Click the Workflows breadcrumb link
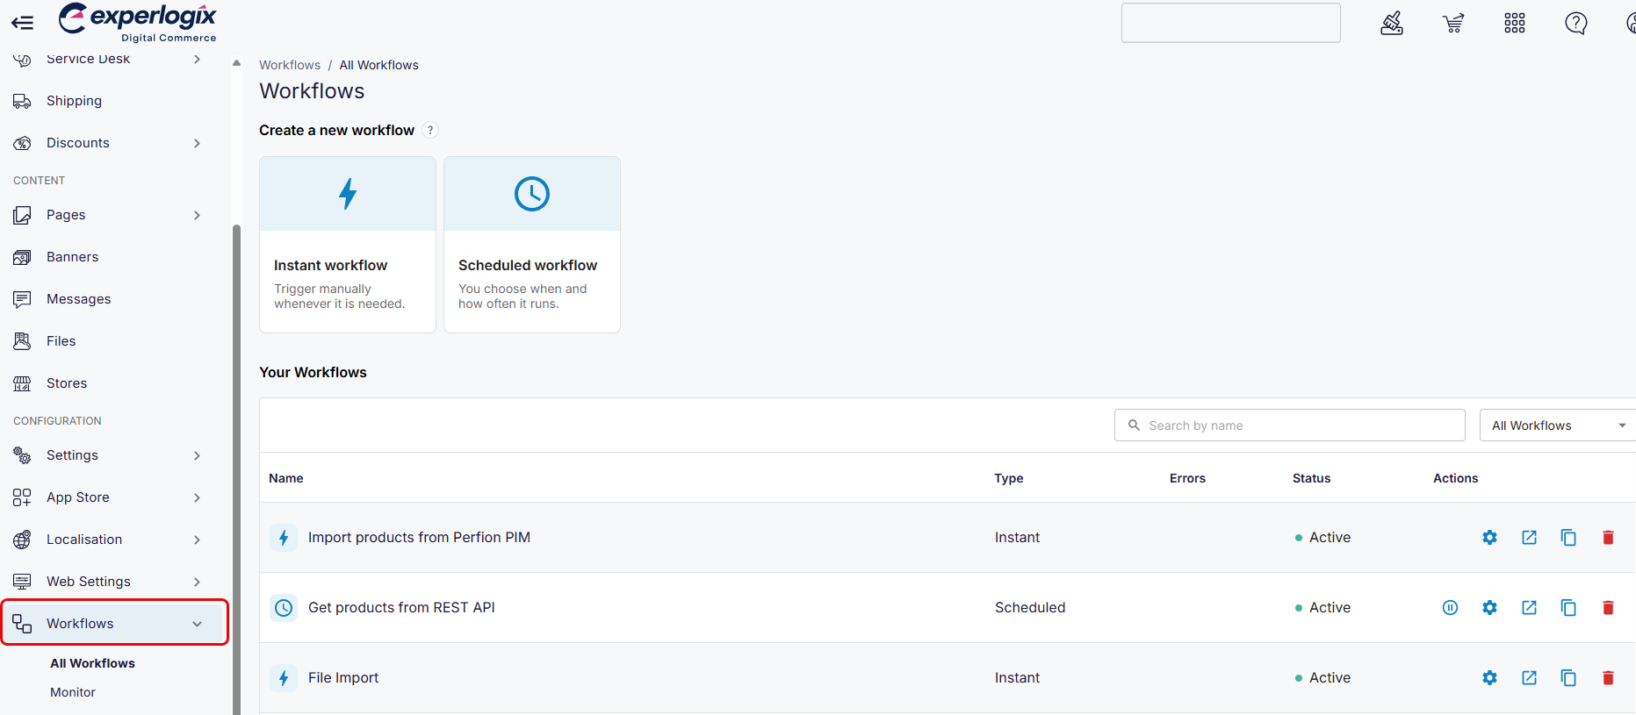The image size is (1636, 715). 290,65
